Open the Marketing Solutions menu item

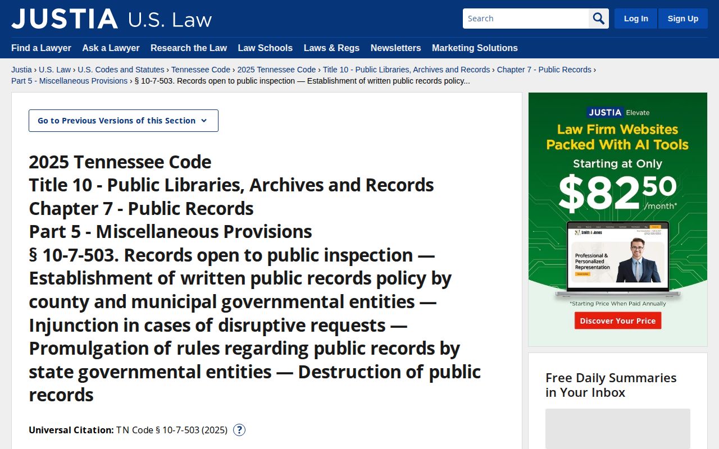475,48
